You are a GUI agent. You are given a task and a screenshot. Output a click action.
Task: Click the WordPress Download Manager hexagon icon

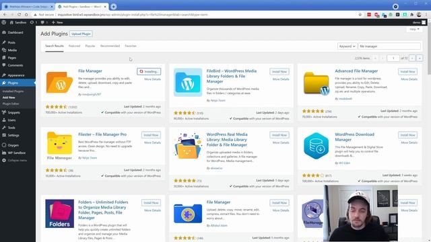point(316,146)
